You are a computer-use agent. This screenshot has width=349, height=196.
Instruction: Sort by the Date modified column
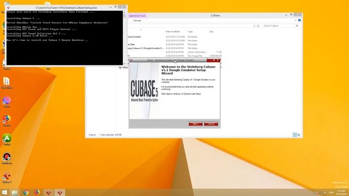click(173, 32)
